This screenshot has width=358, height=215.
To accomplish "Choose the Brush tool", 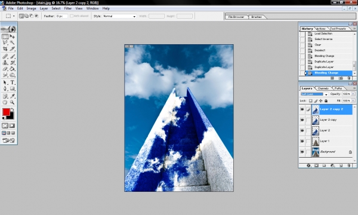I will click(x=12, y=56).
